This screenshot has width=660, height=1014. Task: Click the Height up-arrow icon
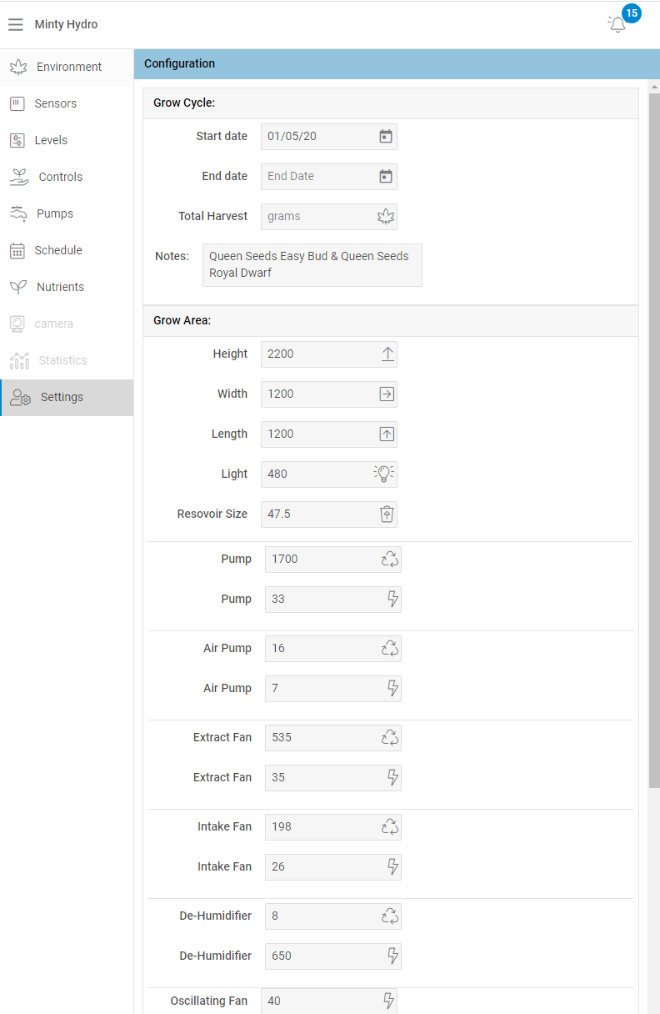click(387, 354)
